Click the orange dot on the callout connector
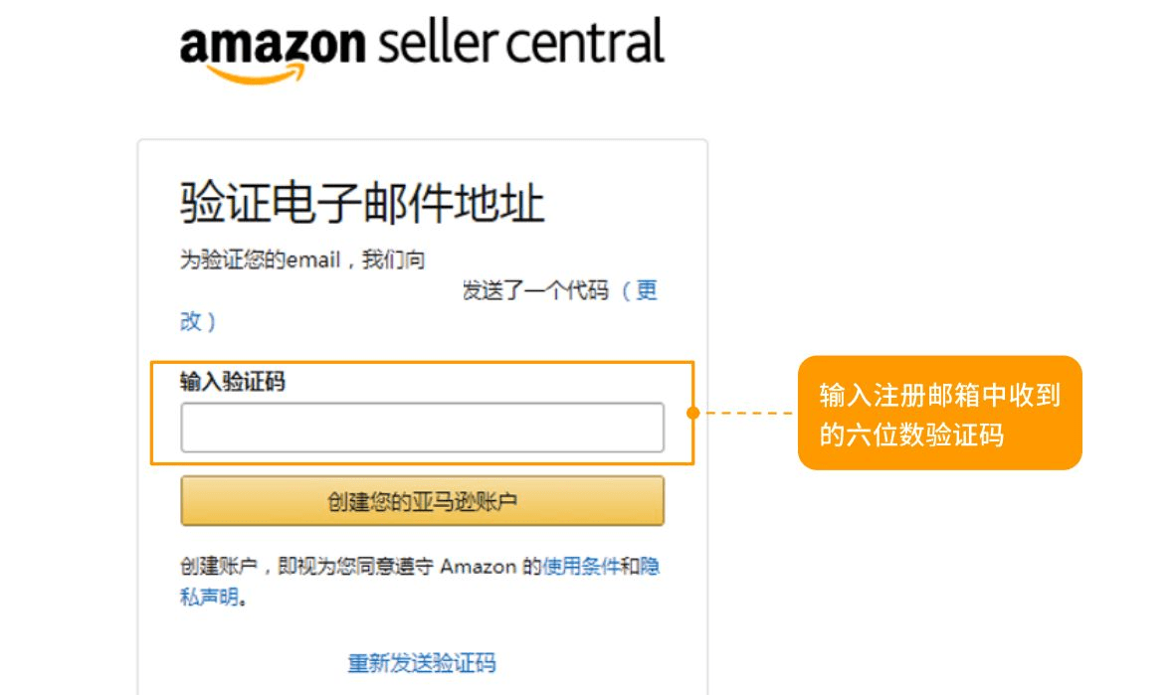 click(693, 412)
